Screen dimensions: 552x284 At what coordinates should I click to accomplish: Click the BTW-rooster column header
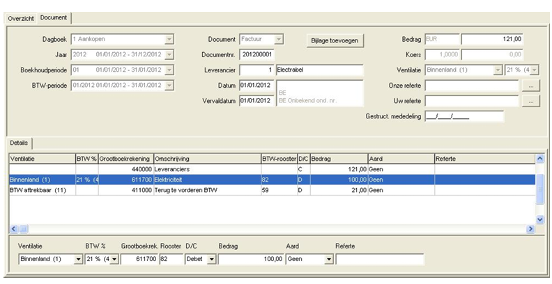[x=279, y=159]
